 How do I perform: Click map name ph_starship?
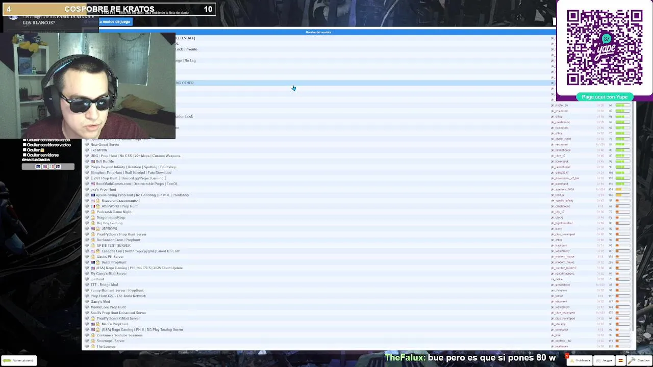click(558, 324)
